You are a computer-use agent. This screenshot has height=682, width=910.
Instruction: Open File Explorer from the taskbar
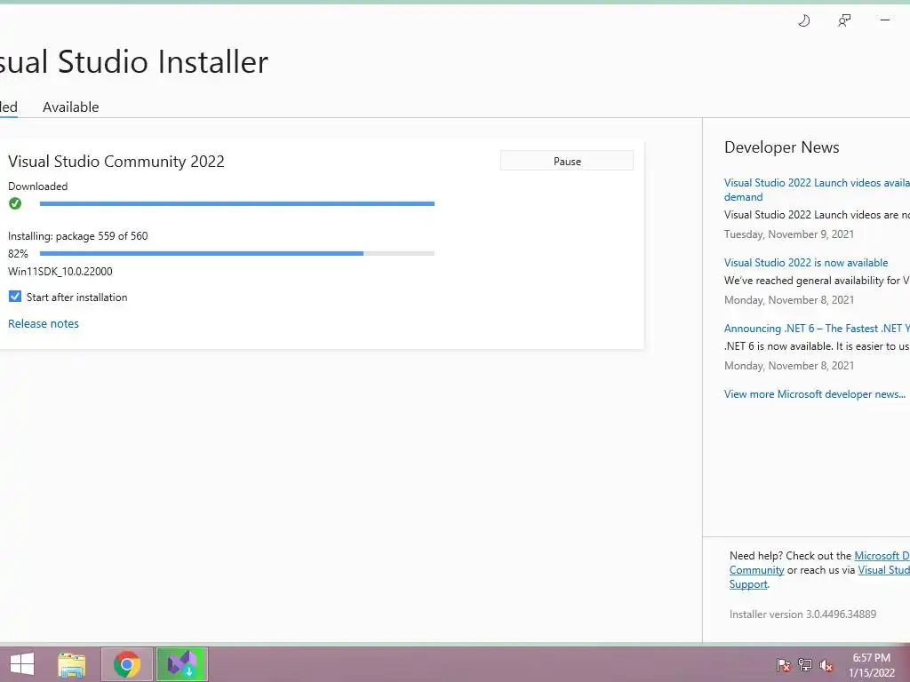71,664
